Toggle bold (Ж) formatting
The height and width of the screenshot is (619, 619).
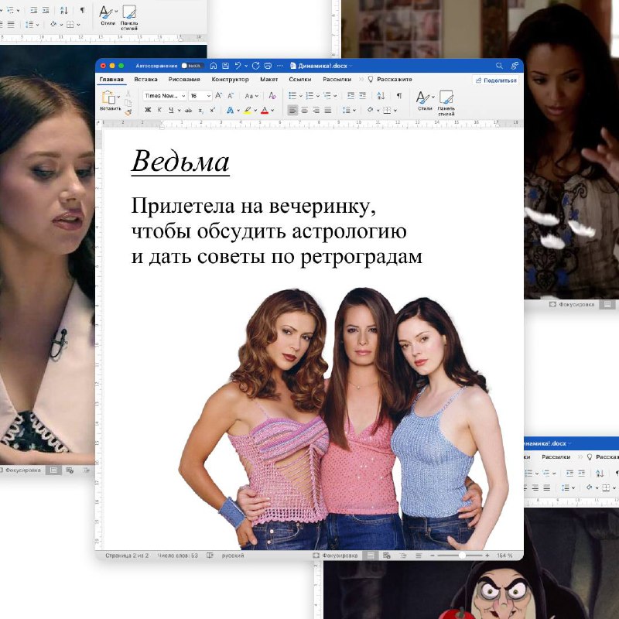(148, 110)
